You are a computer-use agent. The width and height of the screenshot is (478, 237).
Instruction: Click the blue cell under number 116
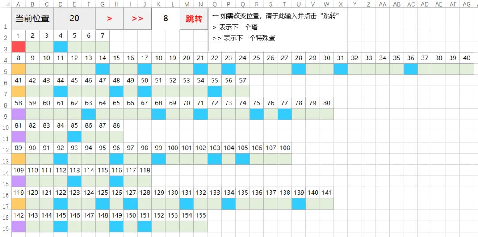[116, 182]
